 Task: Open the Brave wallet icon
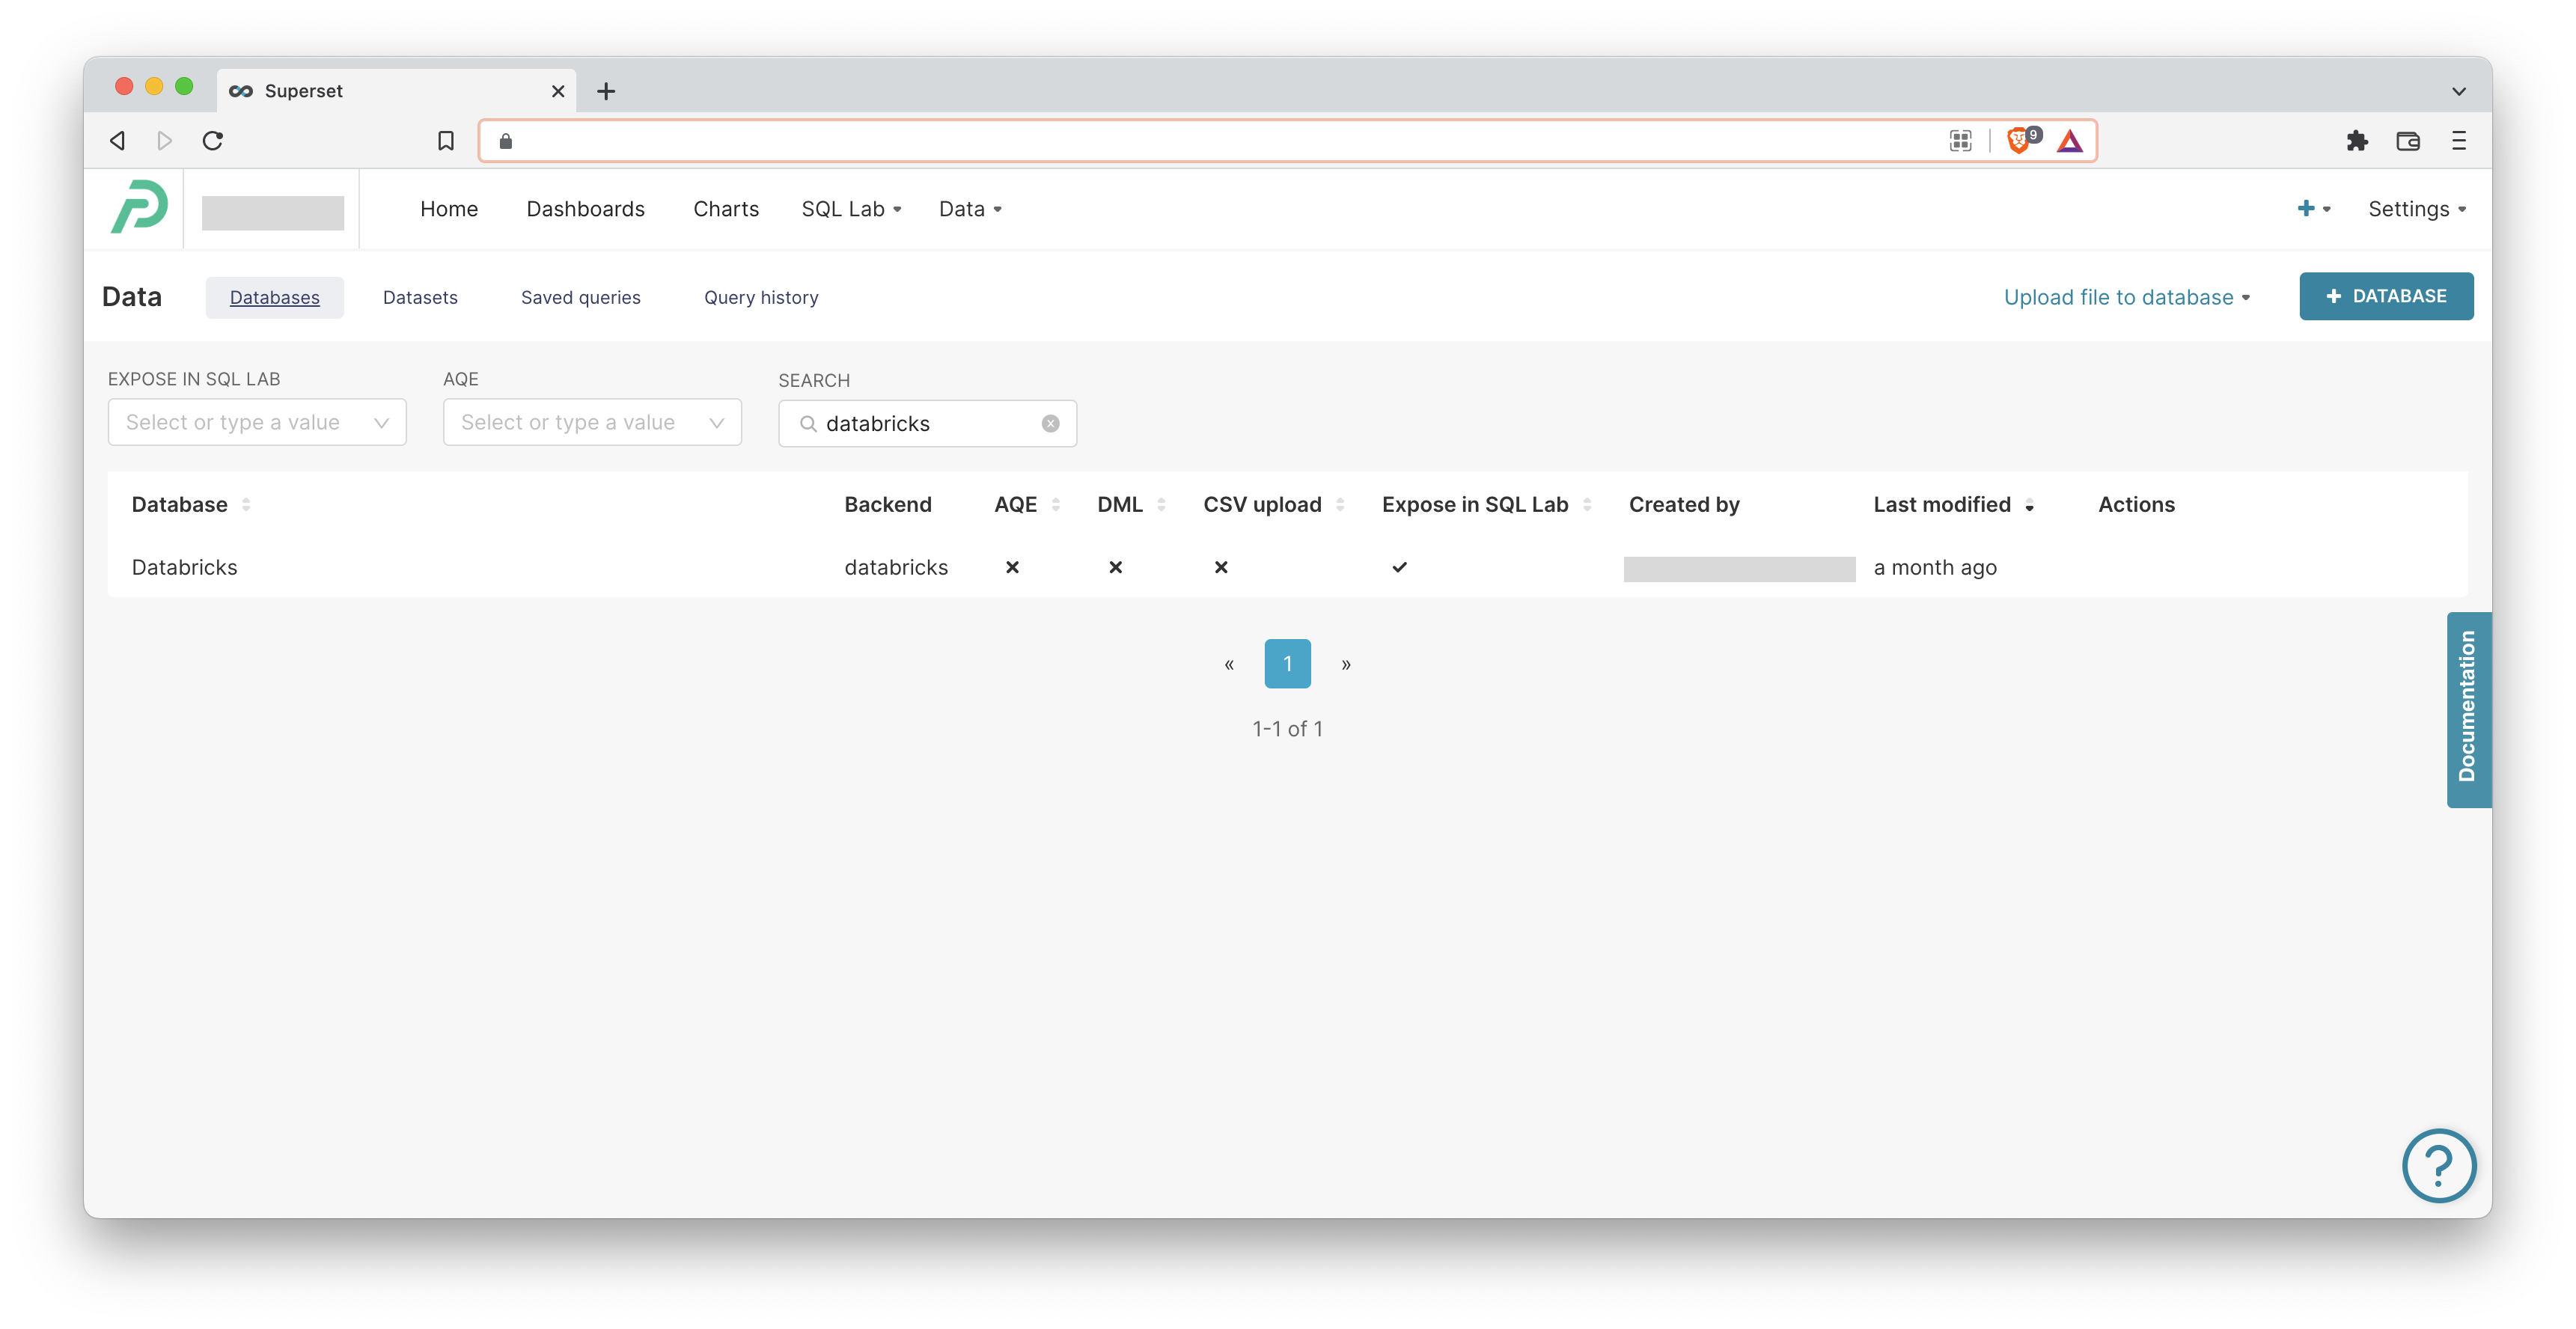tap(2408, 141)
